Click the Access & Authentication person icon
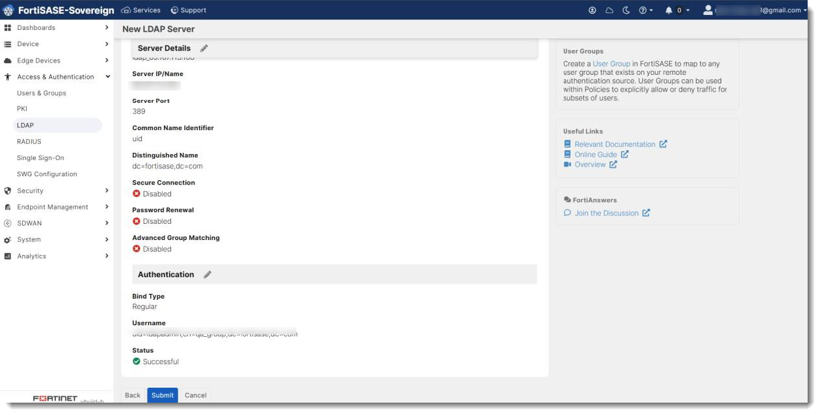Viewport: 820px width, 415px height. 8,77
